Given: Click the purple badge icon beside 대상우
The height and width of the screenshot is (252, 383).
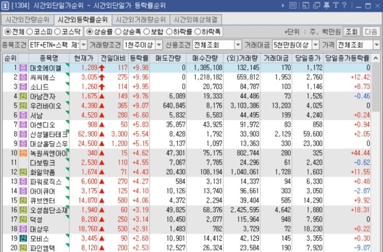Looking at the screenshot, I should [23, 229].
